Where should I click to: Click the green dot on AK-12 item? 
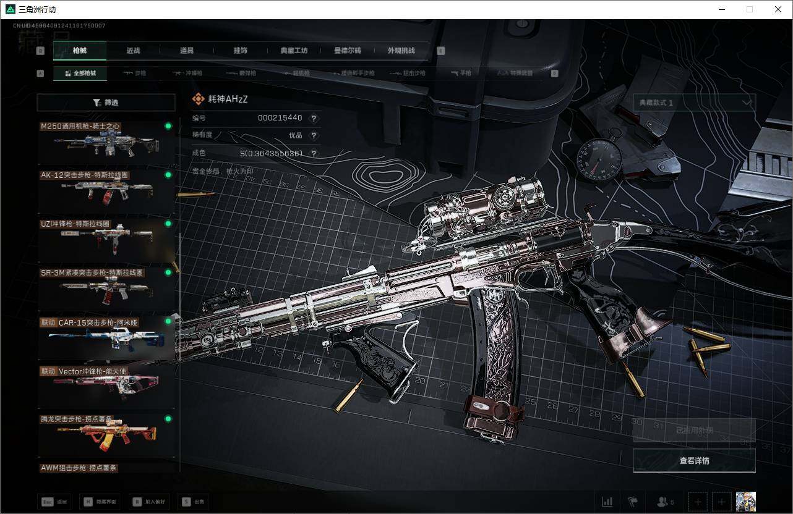168,175
